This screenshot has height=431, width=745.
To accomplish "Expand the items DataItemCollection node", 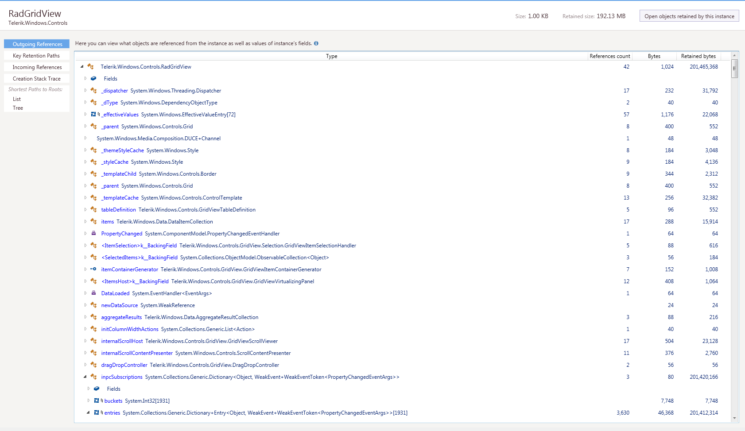I will (x=85, y=222).
